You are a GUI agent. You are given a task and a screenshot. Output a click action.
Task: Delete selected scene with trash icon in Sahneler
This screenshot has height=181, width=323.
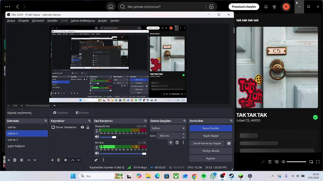pyautogui.click(x=15, y=160)
